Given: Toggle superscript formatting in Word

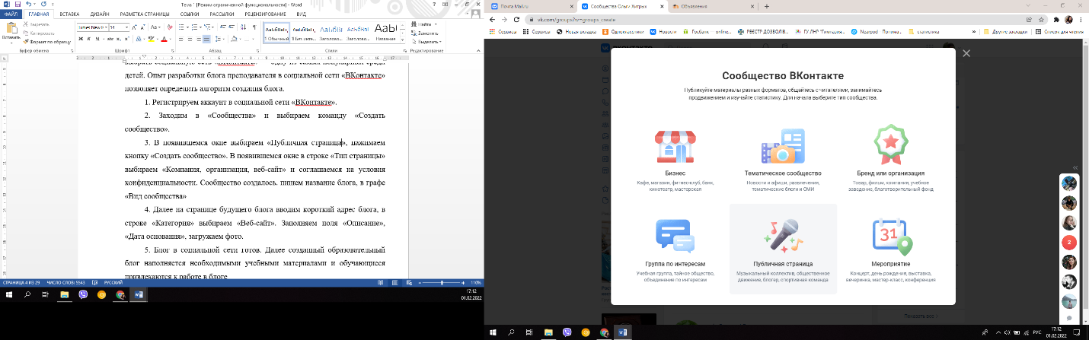Looking at the screenshot, I should click(x=126, y=39).
